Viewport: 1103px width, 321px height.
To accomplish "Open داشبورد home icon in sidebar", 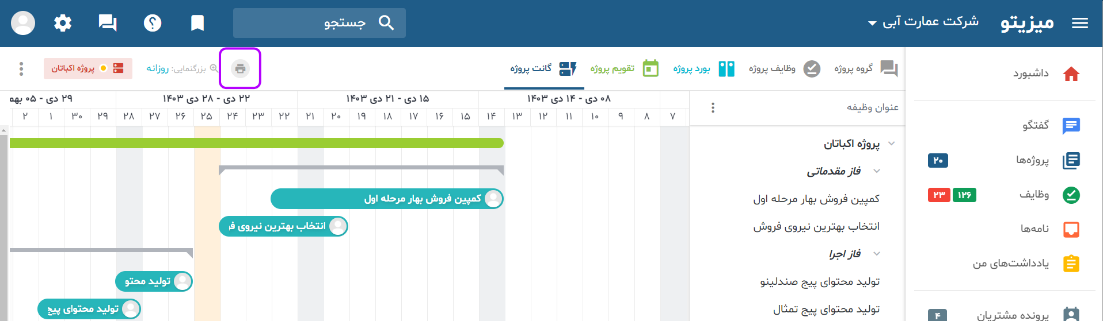I will [x=1071, y=74].
